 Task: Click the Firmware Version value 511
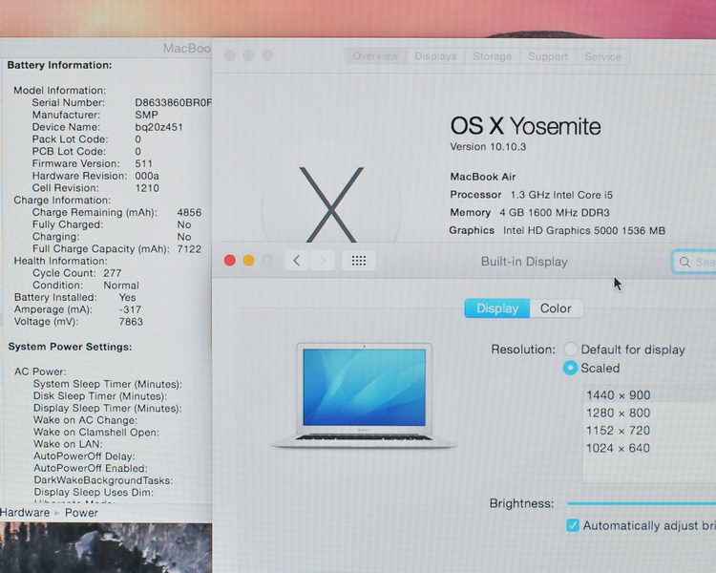[x=143, y=163]
